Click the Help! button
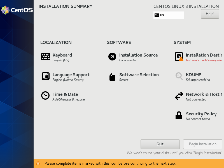The image size is (224, 168). point(210,14)
